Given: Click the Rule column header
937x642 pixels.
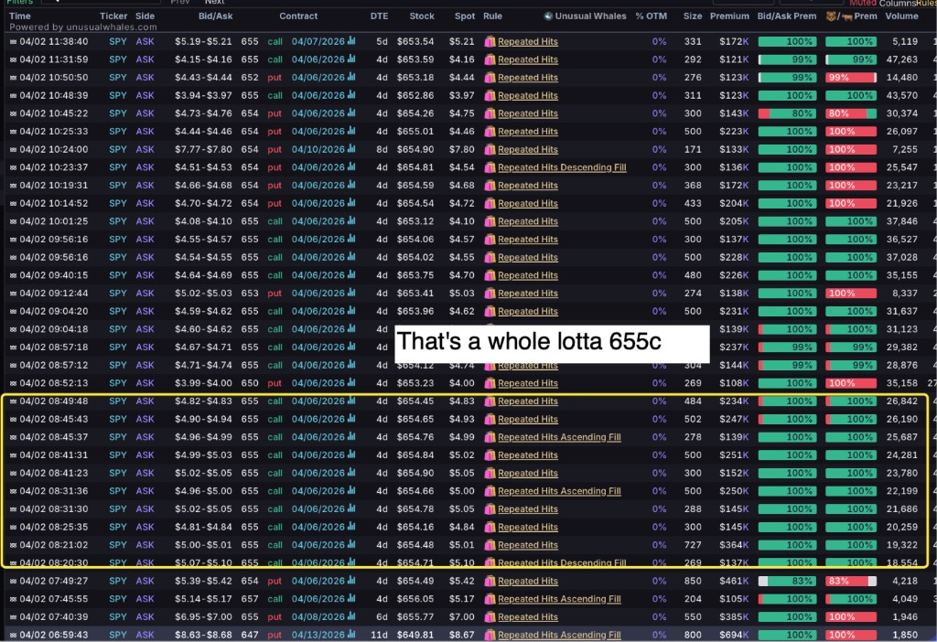Looking at the screenshot, I should (492, 16).
